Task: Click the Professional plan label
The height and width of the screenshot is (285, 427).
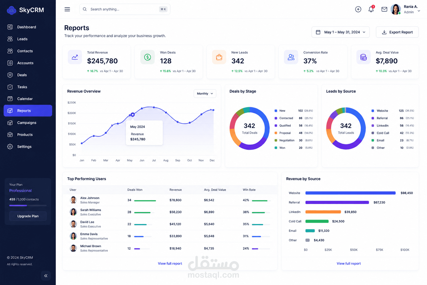Action: coord(21,191)
